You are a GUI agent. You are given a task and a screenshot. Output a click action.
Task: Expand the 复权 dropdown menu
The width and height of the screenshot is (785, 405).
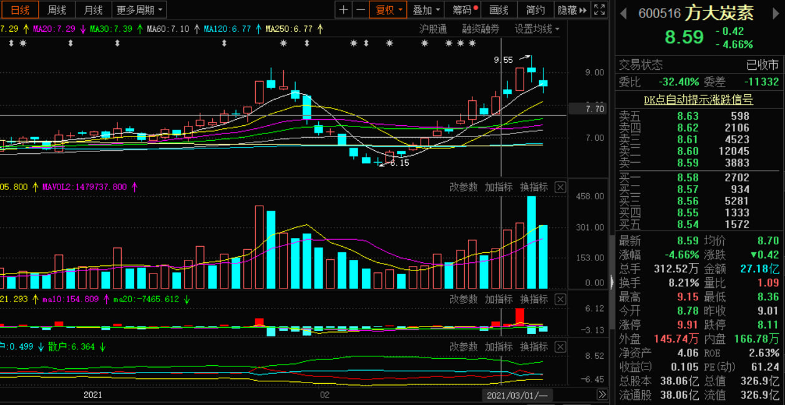pyautogui.click(x=387, y=10)
